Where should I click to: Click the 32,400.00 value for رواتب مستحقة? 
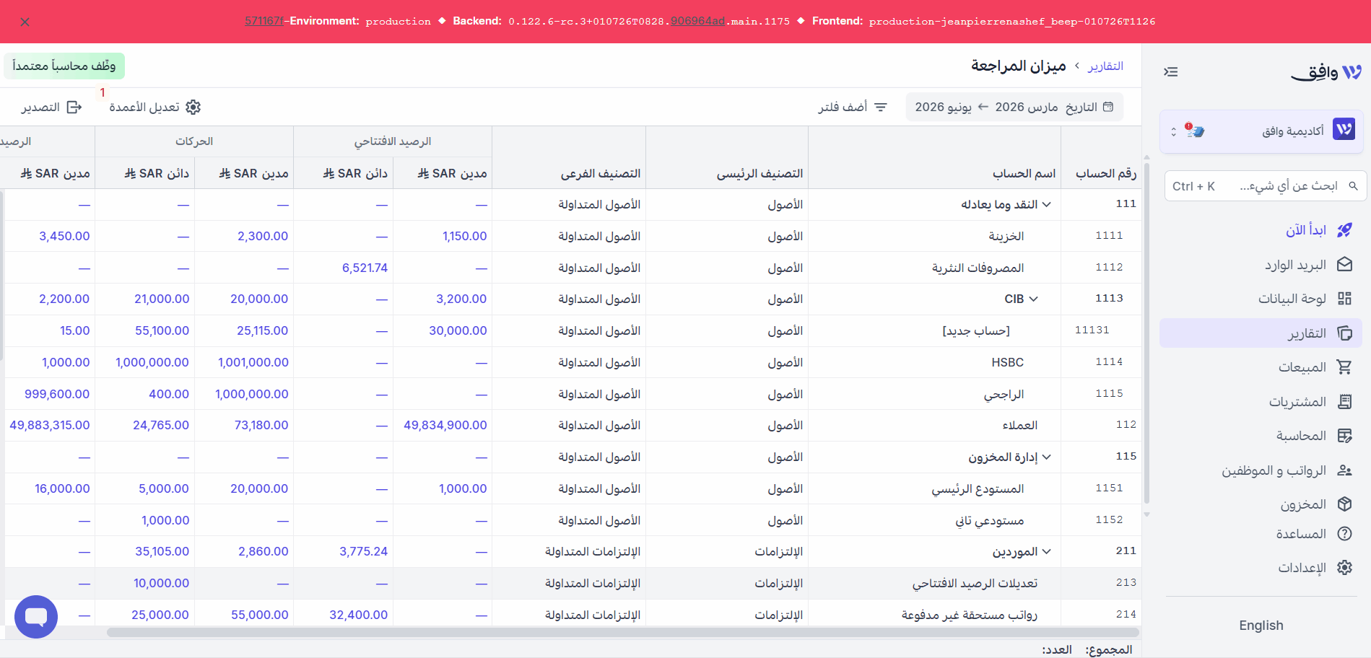(358, 615)
